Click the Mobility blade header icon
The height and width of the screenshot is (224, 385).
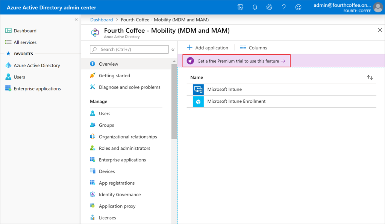coord(95,32)
